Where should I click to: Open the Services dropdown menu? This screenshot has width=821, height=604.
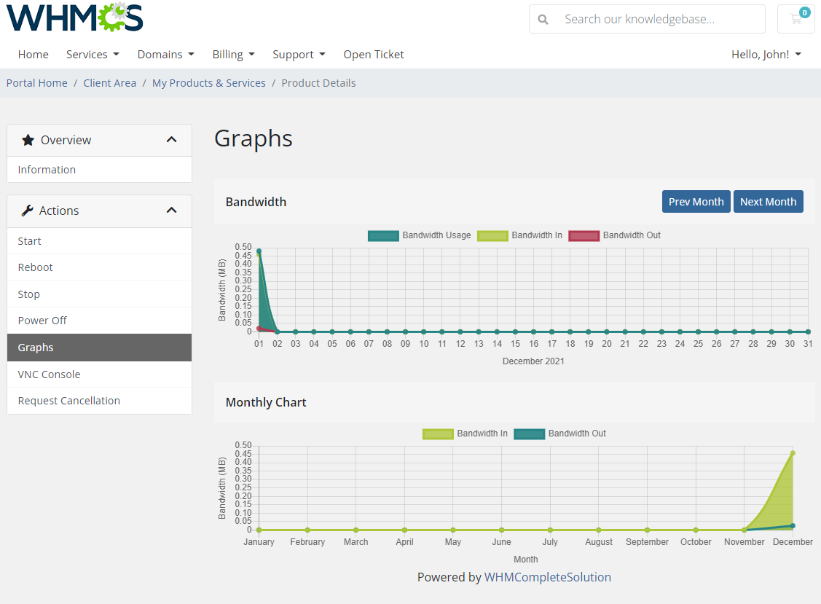pos(93,55)
